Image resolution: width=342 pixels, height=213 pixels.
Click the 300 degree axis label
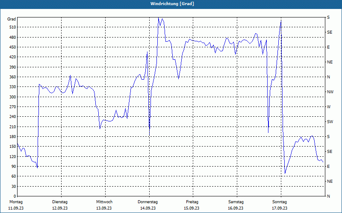pos(13,97)
